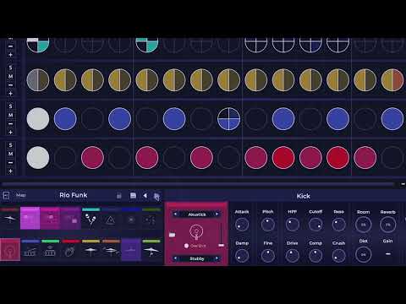
Task: Solo the yellow half-circle track
Action: pos(10,68)
